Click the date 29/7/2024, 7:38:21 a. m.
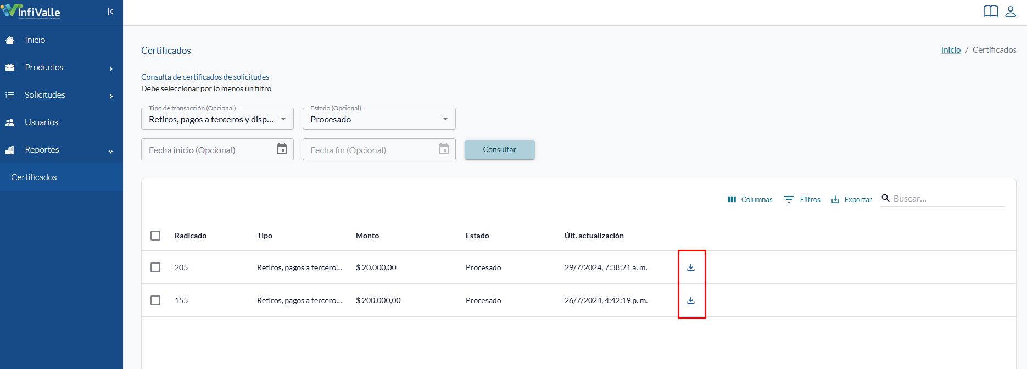Viewport: 1027px width, 369px height. tap(606, 267)
